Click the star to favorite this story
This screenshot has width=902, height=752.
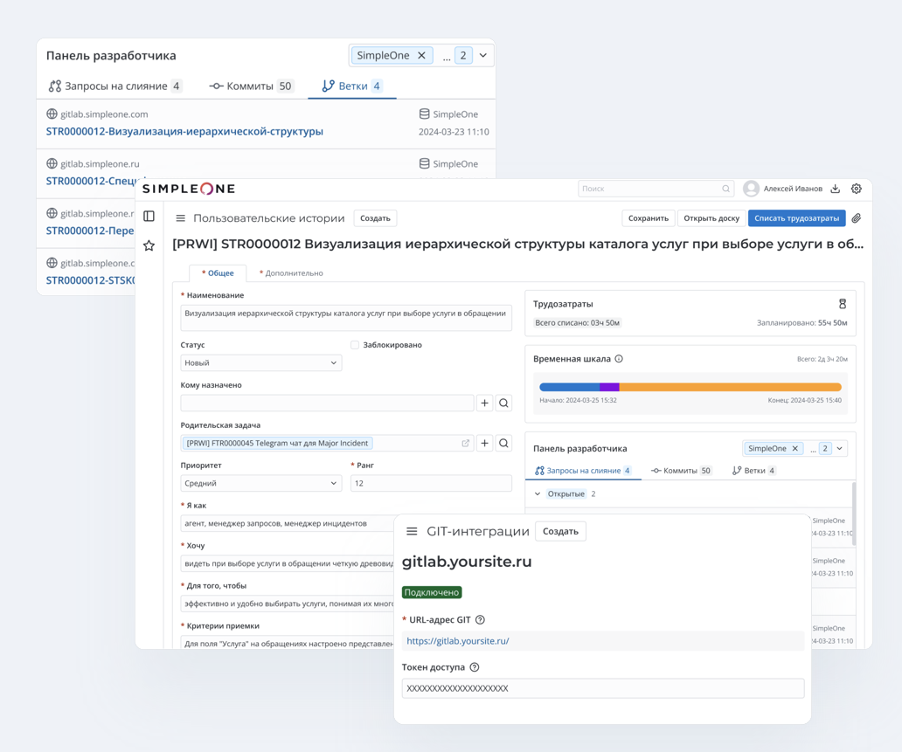pos(149,245)
